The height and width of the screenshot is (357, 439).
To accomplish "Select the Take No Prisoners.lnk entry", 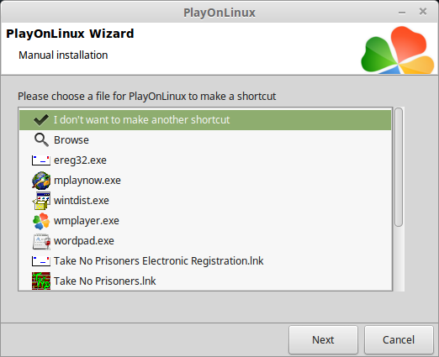I will pos(205,281).
